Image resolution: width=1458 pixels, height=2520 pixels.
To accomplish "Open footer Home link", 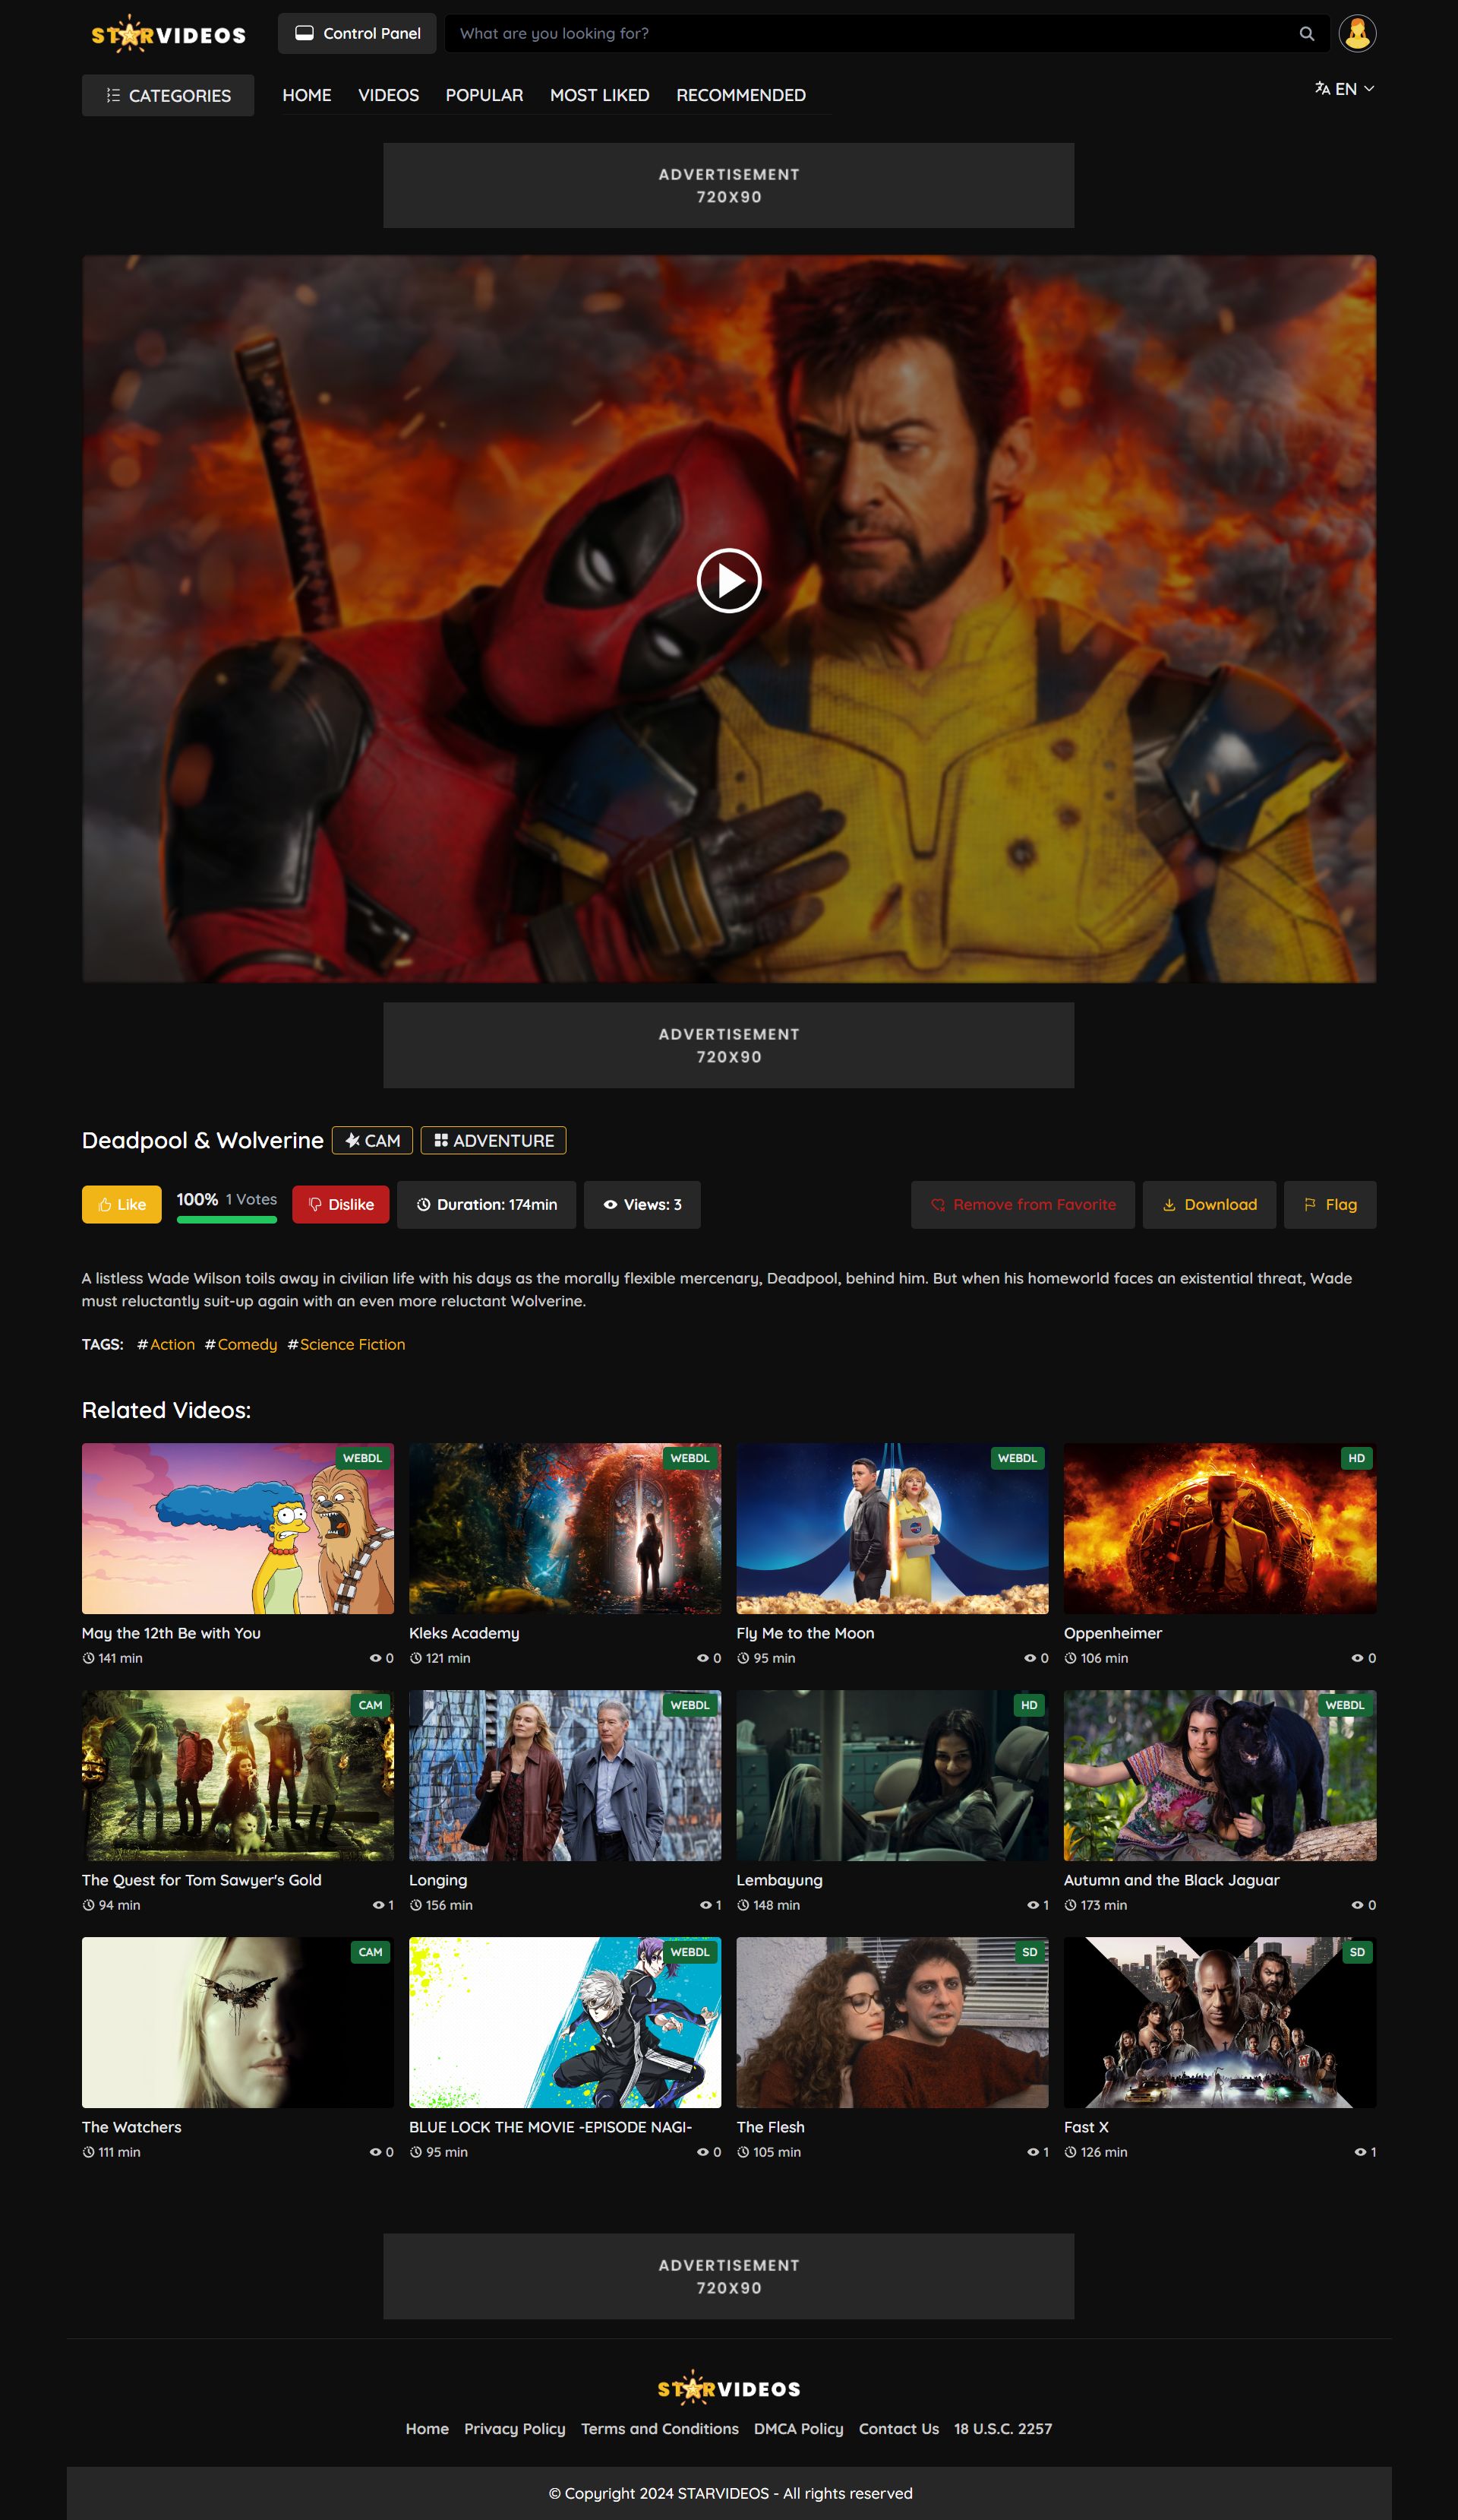I will click(x=427, y=2429).
